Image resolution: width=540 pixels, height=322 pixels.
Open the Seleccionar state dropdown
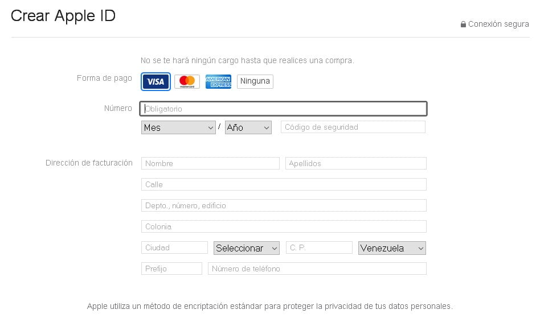pos(247,248)
